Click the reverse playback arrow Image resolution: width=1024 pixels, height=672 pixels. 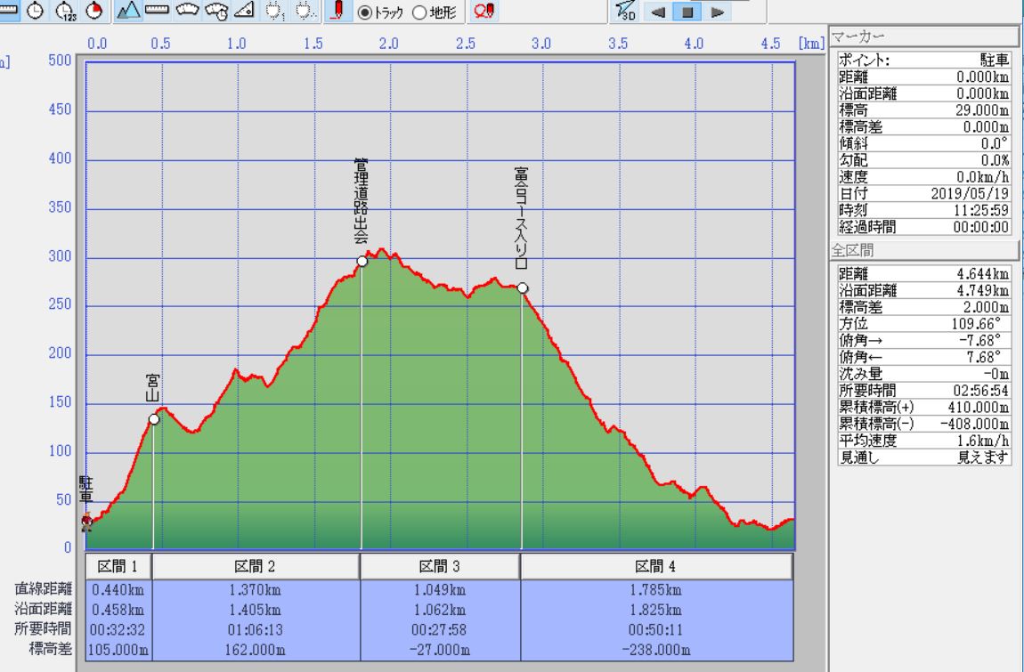pyautogui.click(x=658, y=12)
